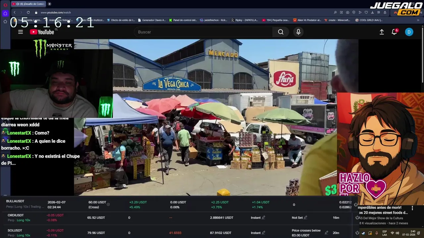
Task: Open the GX Corner sidebar icon
Action: pyautogui.click(x=5, y=13)
